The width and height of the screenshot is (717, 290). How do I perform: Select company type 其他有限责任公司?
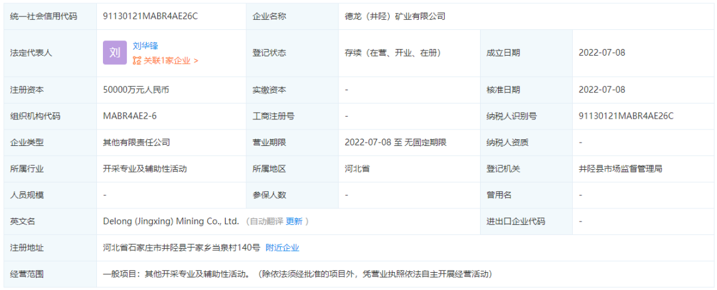137,143
